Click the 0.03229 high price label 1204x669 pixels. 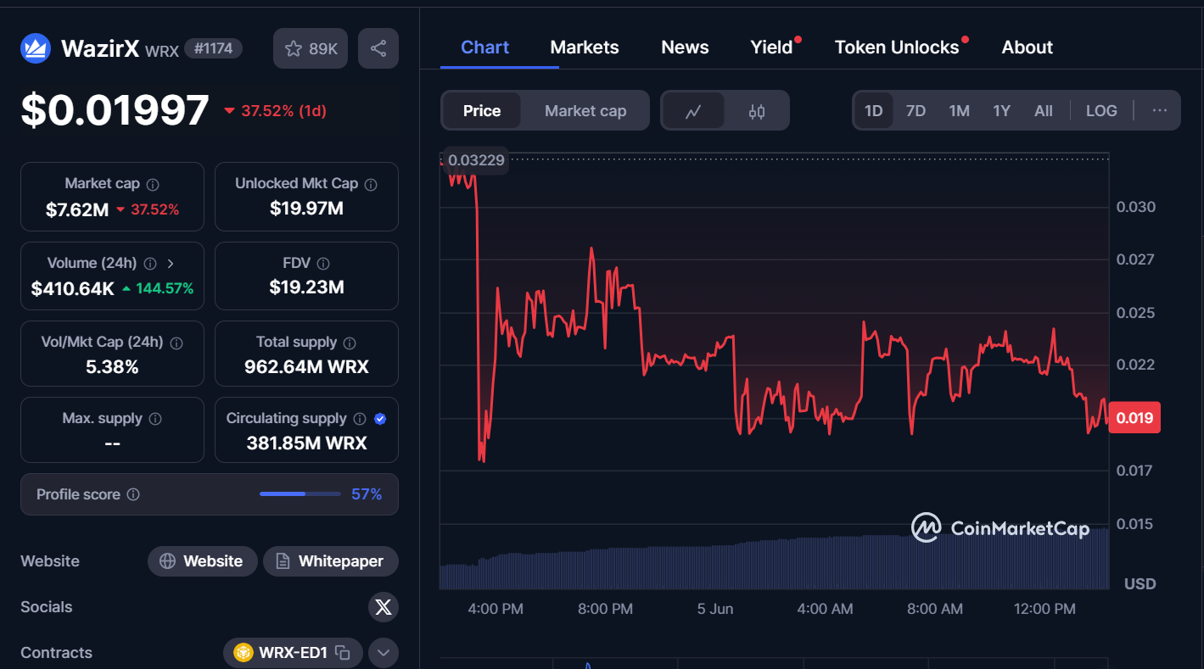476,160
